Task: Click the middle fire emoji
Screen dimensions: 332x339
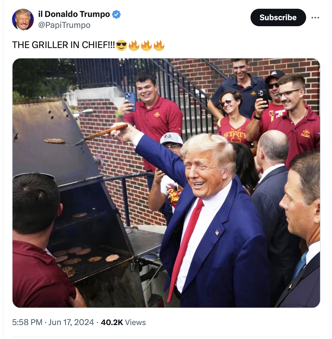Action: click(x=146, y=45)
